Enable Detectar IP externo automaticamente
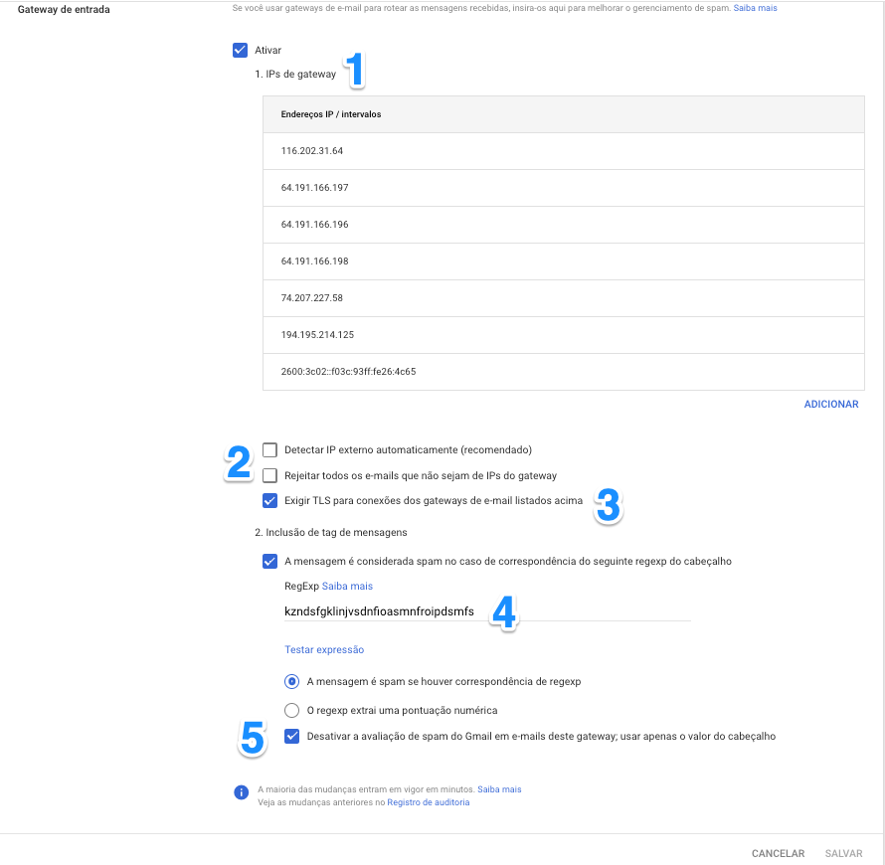Viewport: 885px width, 865px height. tap(269, 449)
